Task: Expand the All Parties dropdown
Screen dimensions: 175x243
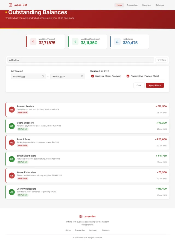Action: (x=81, y=60)
